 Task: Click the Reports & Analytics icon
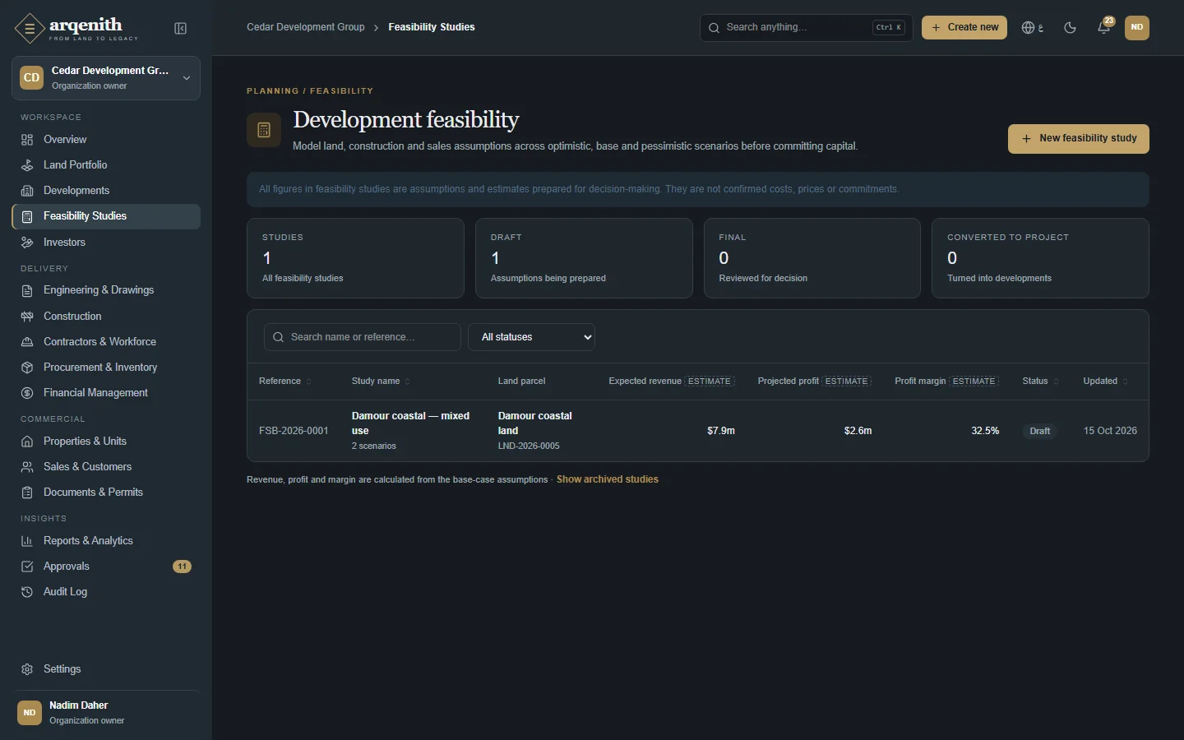(x=27, y=541)
